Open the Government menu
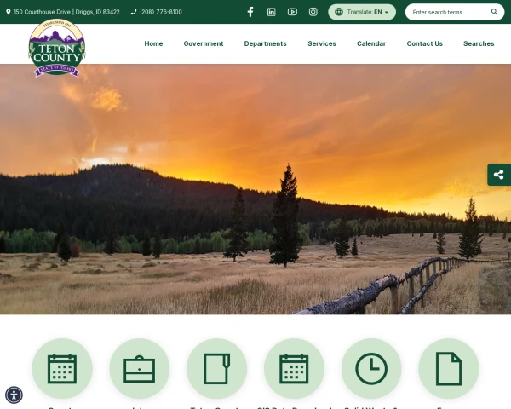The width and height of the screenshot is (511, 409). click(204, 43)
